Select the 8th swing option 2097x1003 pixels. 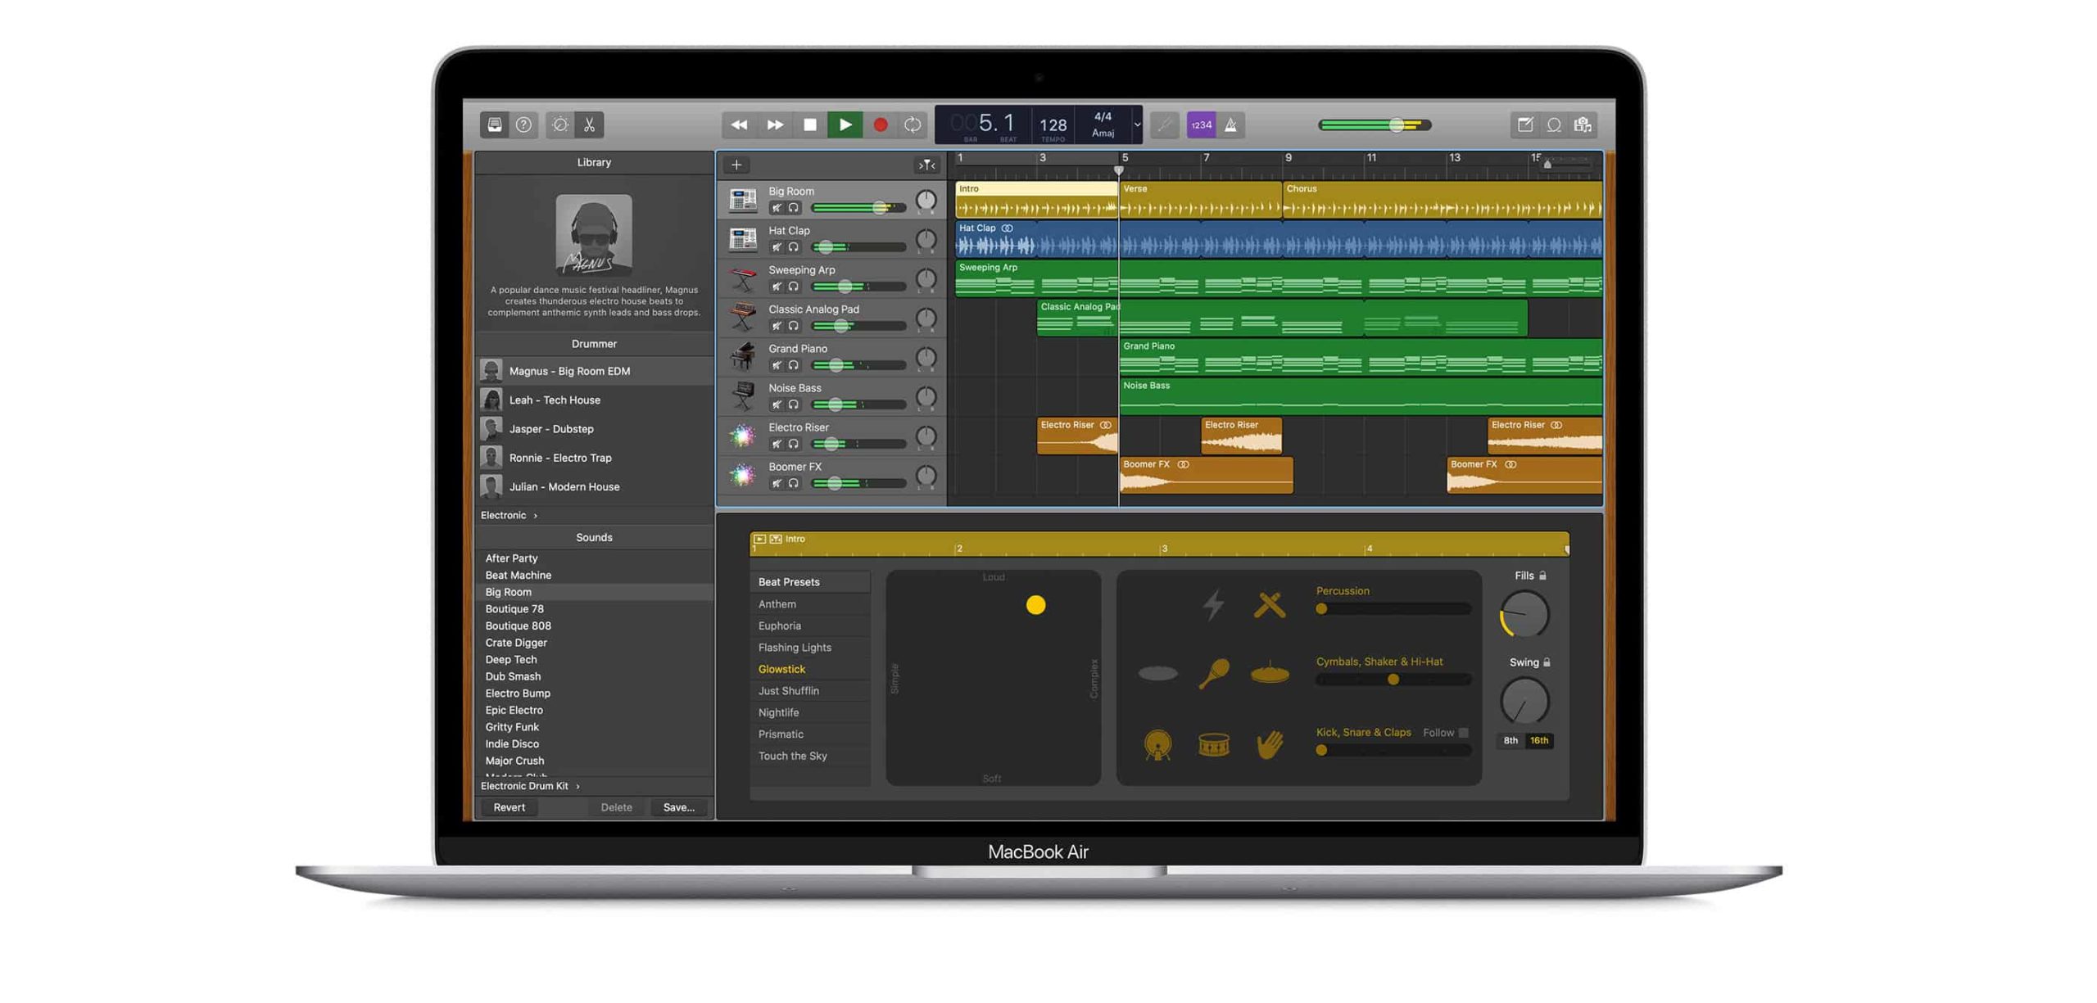[1510, 739]
